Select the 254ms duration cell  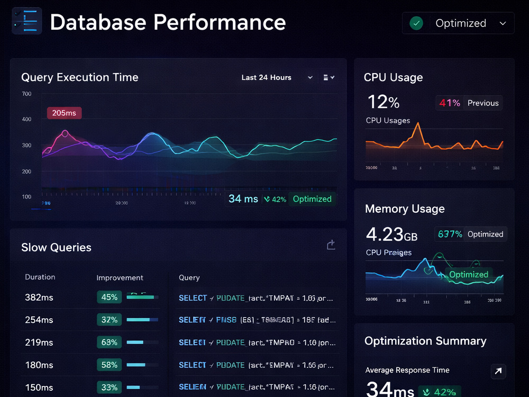point(39,320)
